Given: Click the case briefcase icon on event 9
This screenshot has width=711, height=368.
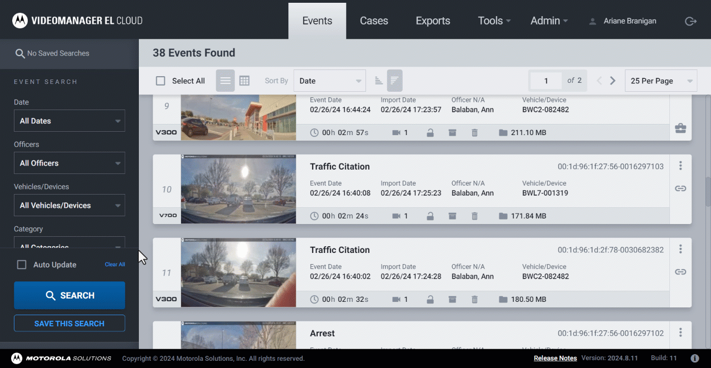Looking at the screenshot, I should [680, 128].
